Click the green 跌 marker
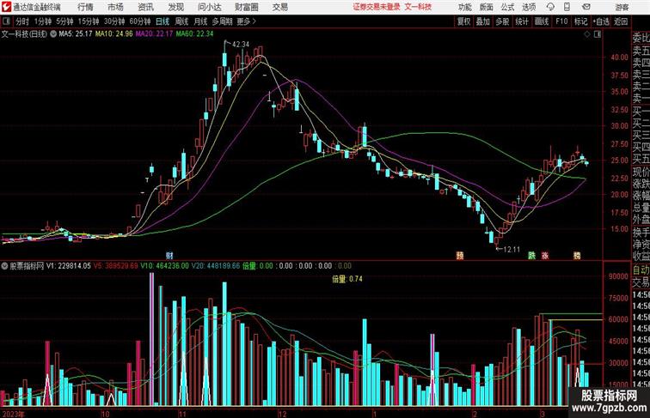 pos(532,256)
